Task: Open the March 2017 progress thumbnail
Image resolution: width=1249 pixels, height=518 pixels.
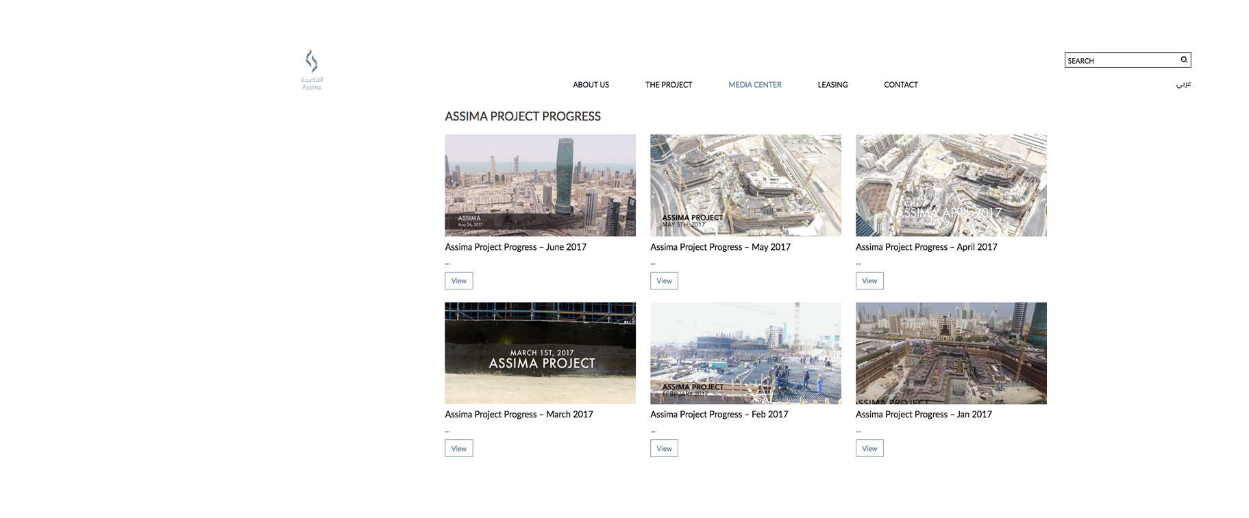Action: click(x=540, y=353)
